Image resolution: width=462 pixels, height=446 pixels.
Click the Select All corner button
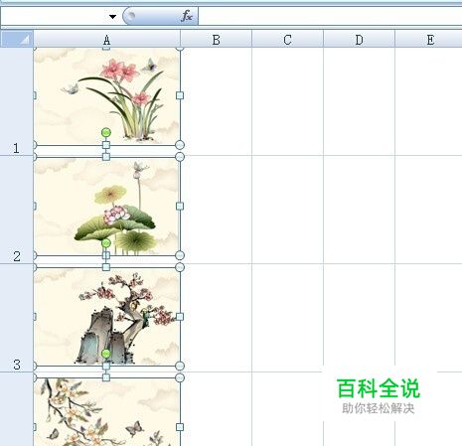point(17,39)
